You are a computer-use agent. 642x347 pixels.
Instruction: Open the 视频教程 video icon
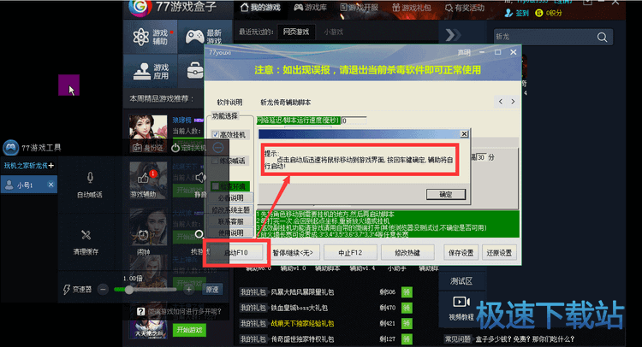(x=460, y=303)
